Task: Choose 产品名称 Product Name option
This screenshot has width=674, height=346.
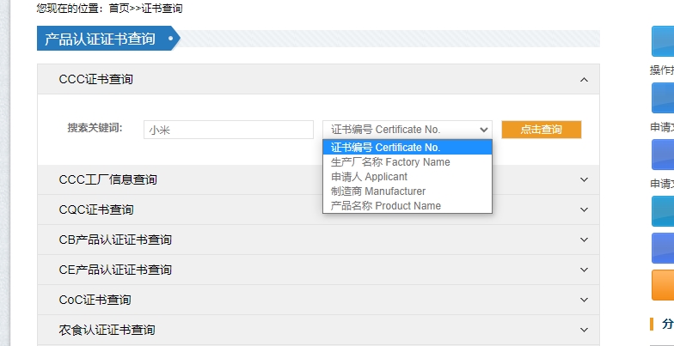Action: 386,206
